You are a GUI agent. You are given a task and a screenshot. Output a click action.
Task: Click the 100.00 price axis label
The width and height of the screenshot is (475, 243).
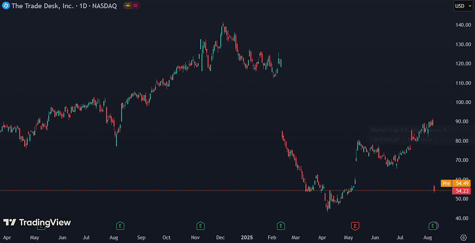(x=463, y=102)
